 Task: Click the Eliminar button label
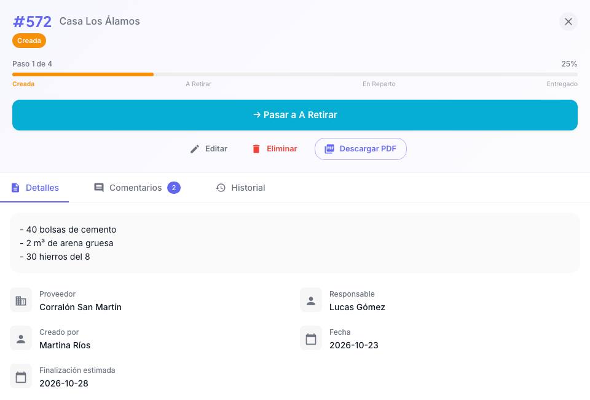tap(282, 149)
